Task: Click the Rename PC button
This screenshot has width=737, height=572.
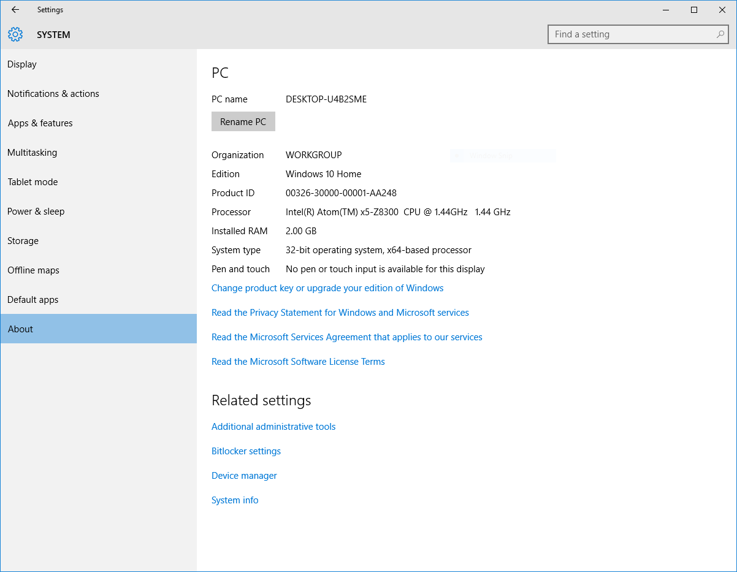Action: (x=243, y=121)
